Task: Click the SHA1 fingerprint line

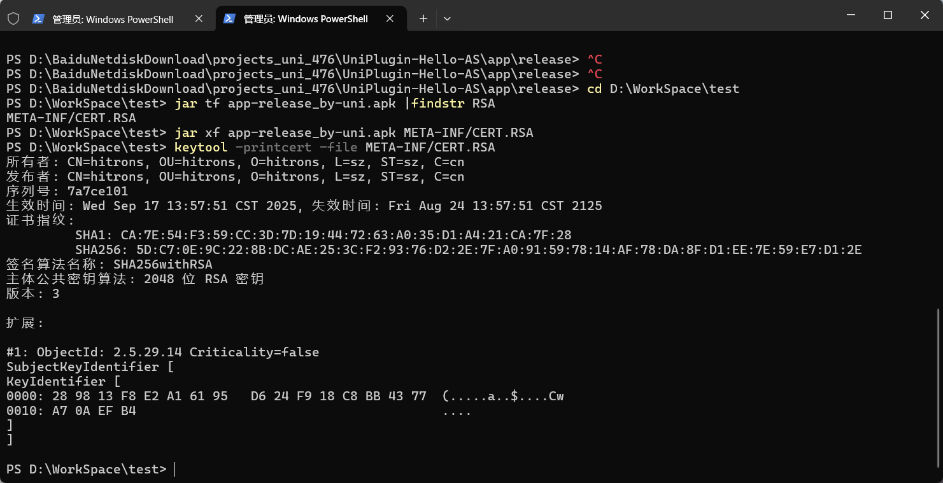Action: click(323, 235)
